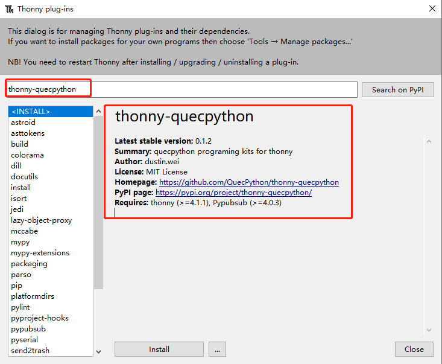Close the Thonny plug-ins dialog window
442x364 pixels.
click(x=432, y=8)
